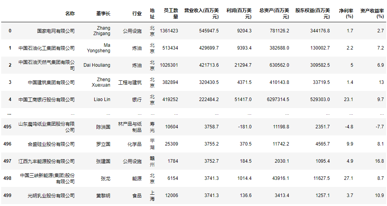The height and width of the screenshot is (206, 387).
Task: Click revenue value 320430.5
Action: click(x=209, y=82)
